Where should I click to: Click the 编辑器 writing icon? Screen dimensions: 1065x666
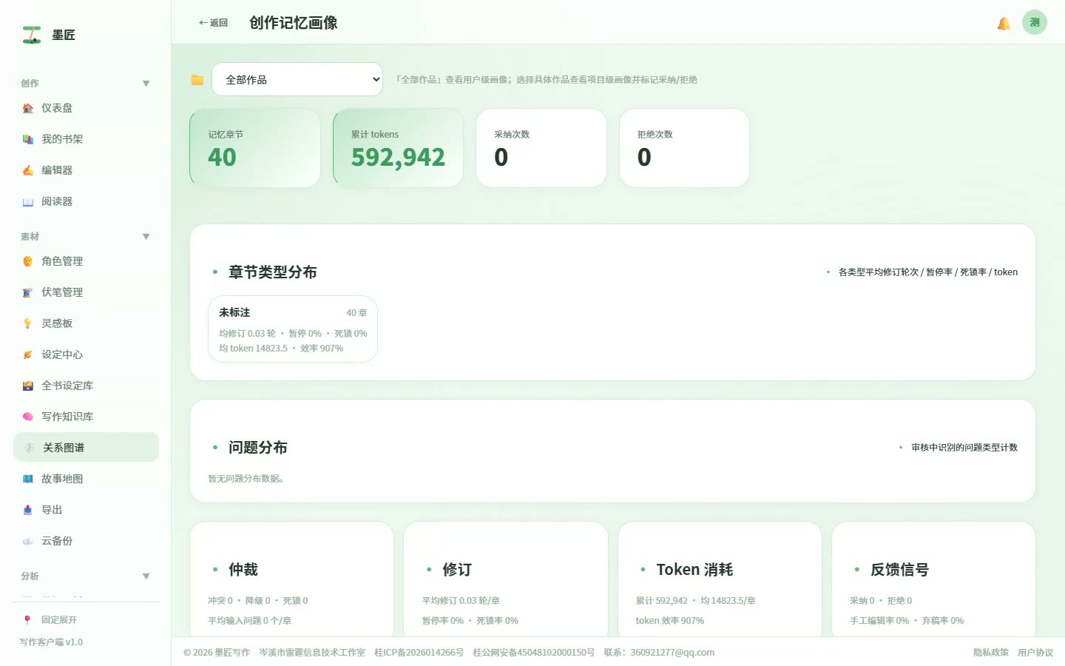click(28, 170)
